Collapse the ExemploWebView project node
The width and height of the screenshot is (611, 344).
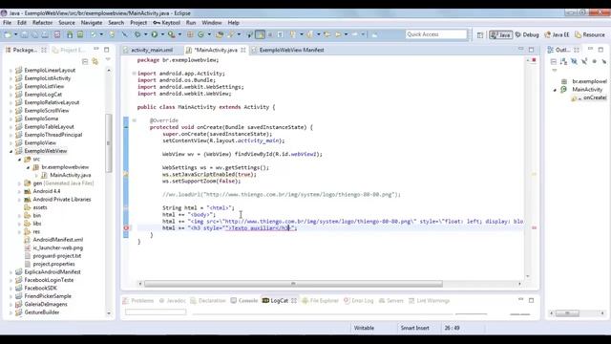pyautogui.click(x=11, y=151)
